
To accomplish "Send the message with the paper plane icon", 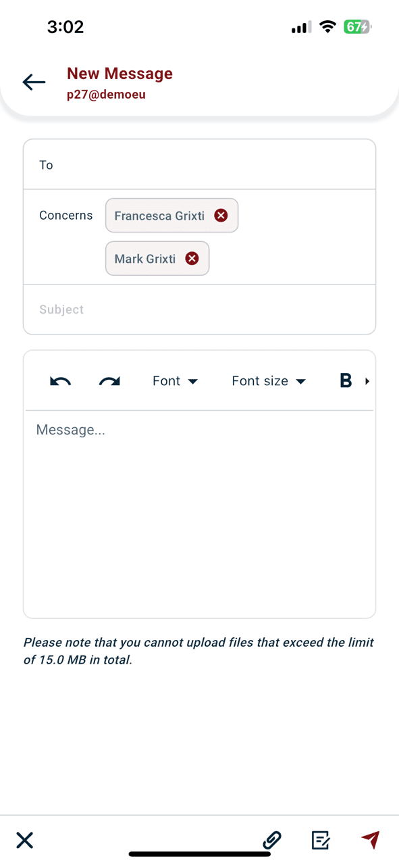I will coord(370,839).
